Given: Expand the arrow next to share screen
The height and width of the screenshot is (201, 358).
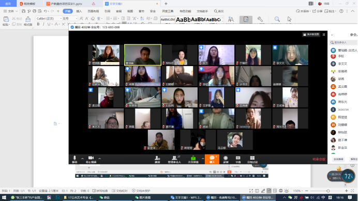Looking at the screenshot, I should [202, 159].
